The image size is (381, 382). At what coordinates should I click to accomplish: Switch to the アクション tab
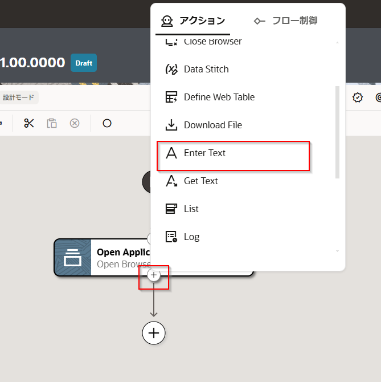192,21
